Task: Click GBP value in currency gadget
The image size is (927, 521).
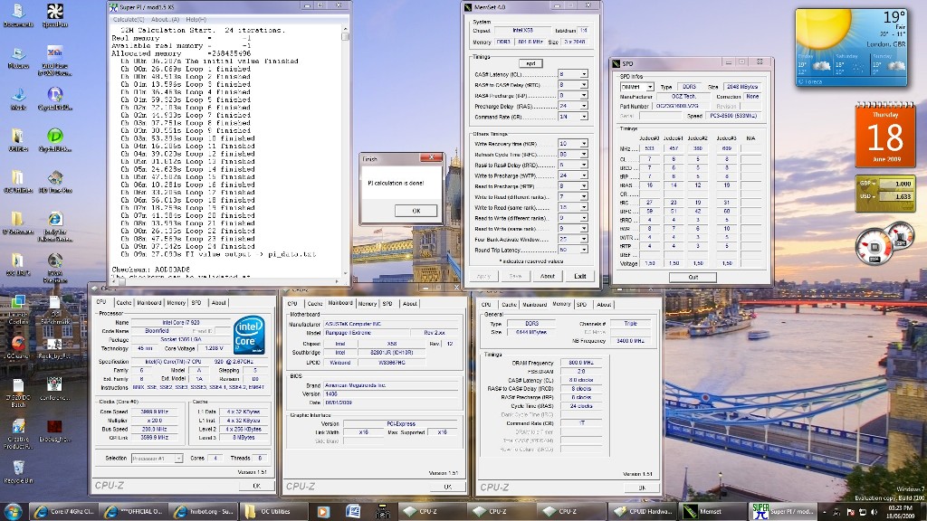Action: [895, 185]
